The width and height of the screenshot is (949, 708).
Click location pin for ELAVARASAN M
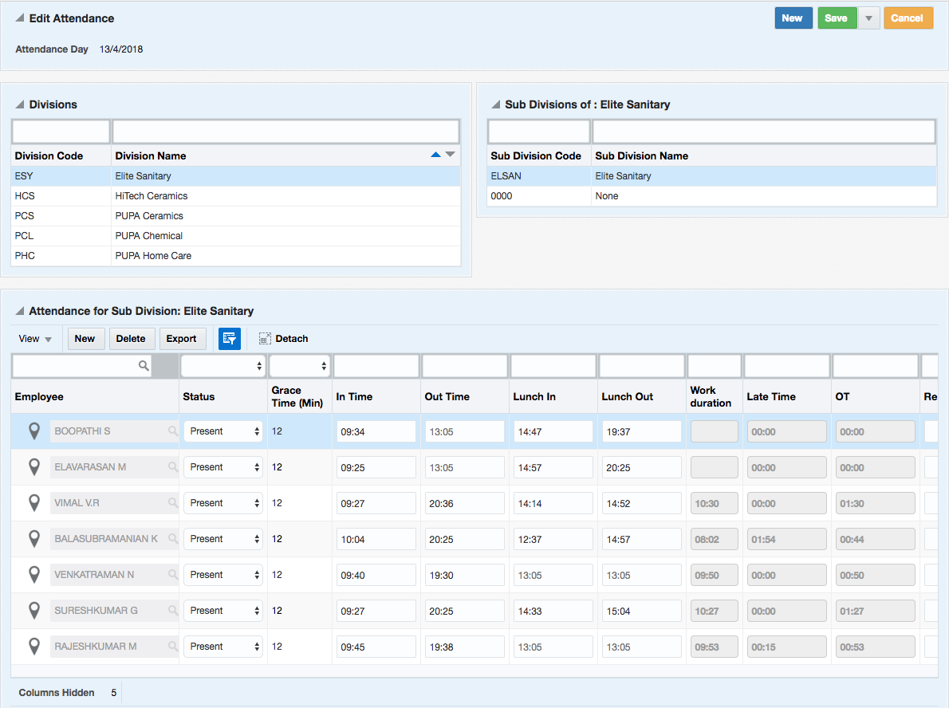(34, 467)
